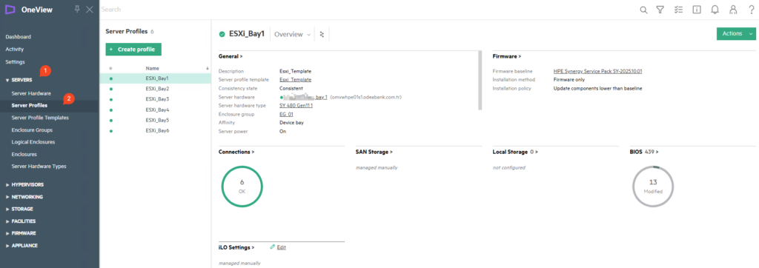759x268 pixels.
Task: Open Enclosure Groups page
Action: (32, 130)
